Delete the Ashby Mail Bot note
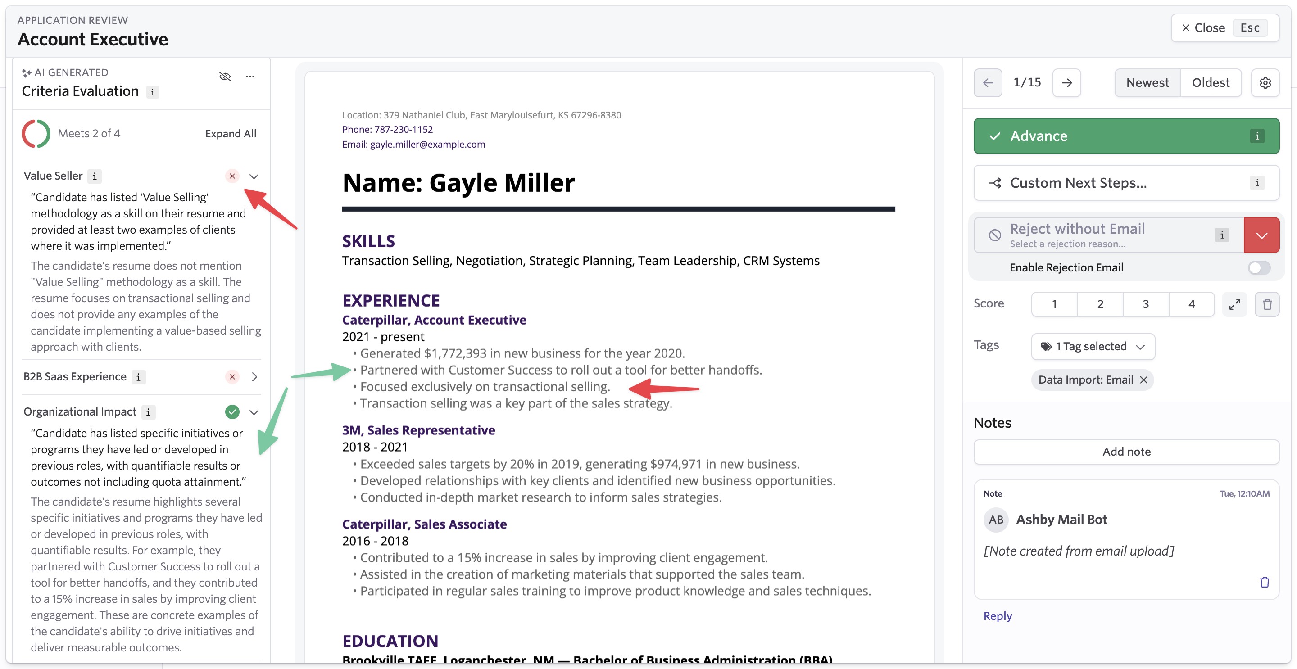Screen dimensions: 1297x669 pyautogui.click(x=1264, y=583)
